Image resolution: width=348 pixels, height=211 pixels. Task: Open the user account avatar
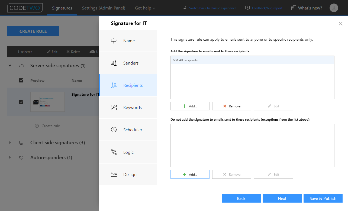click(x=334, y=8)
